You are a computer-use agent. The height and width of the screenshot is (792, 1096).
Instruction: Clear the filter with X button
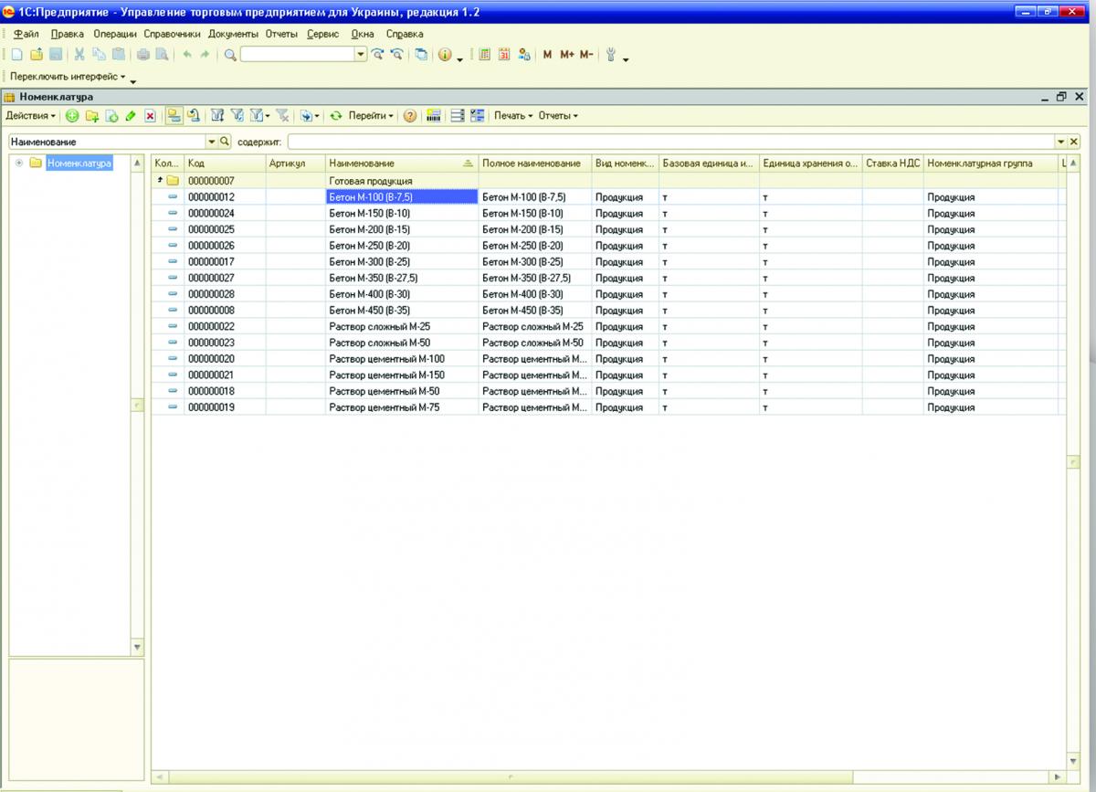click(x=1074, y=142)
